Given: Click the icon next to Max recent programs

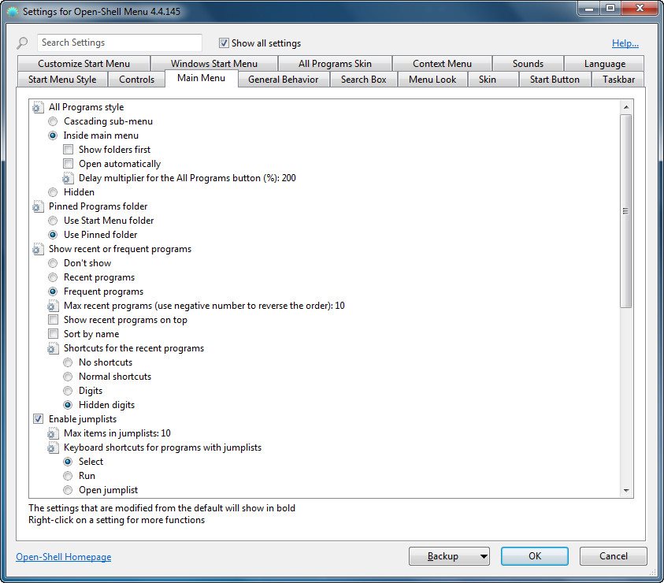Looking at the screenshot, I should 53,306.
